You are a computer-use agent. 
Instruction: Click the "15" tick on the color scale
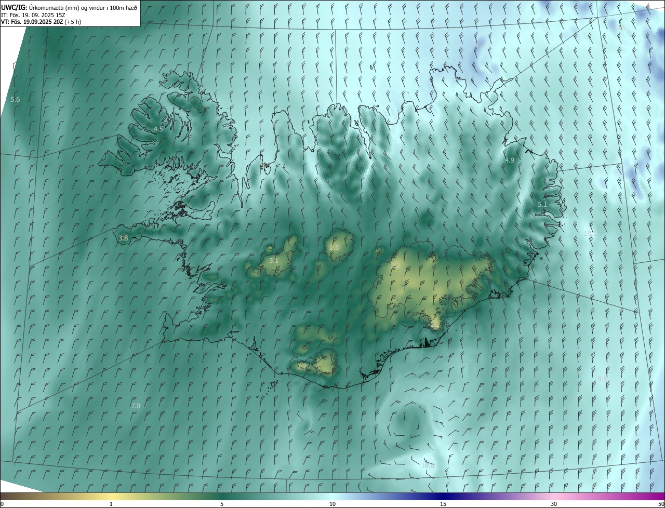coord(443,504)
